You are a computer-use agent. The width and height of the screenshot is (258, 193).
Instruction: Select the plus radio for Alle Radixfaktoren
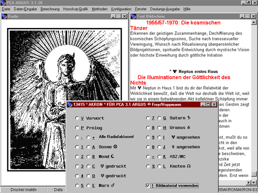(x=88, y=137)
